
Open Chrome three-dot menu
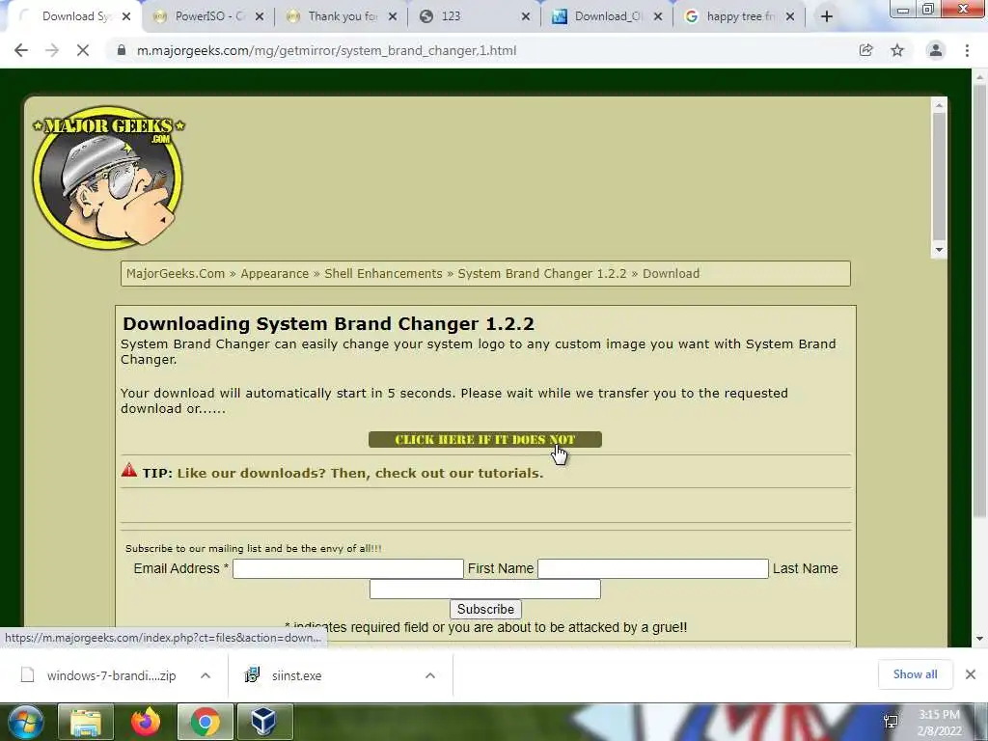[x=967, y=50]
